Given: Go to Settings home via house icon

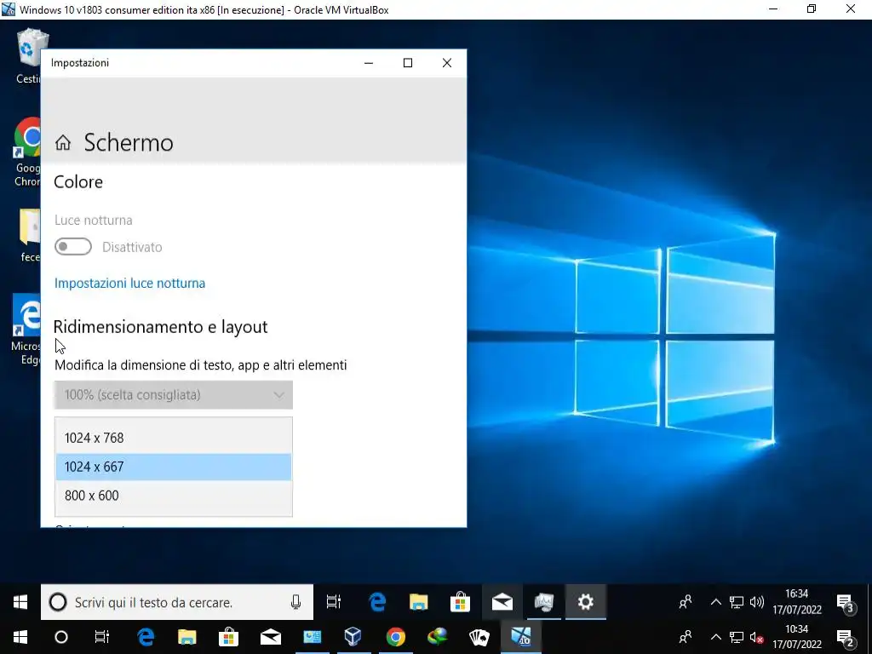Looking at the screenshot, I should click(63, 143).
